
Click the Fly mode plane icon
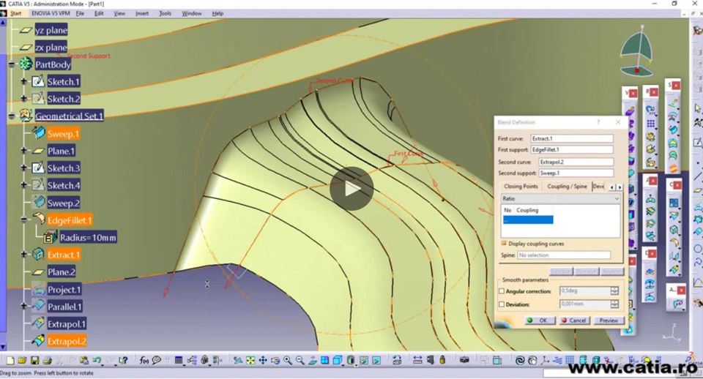point(237,360)
